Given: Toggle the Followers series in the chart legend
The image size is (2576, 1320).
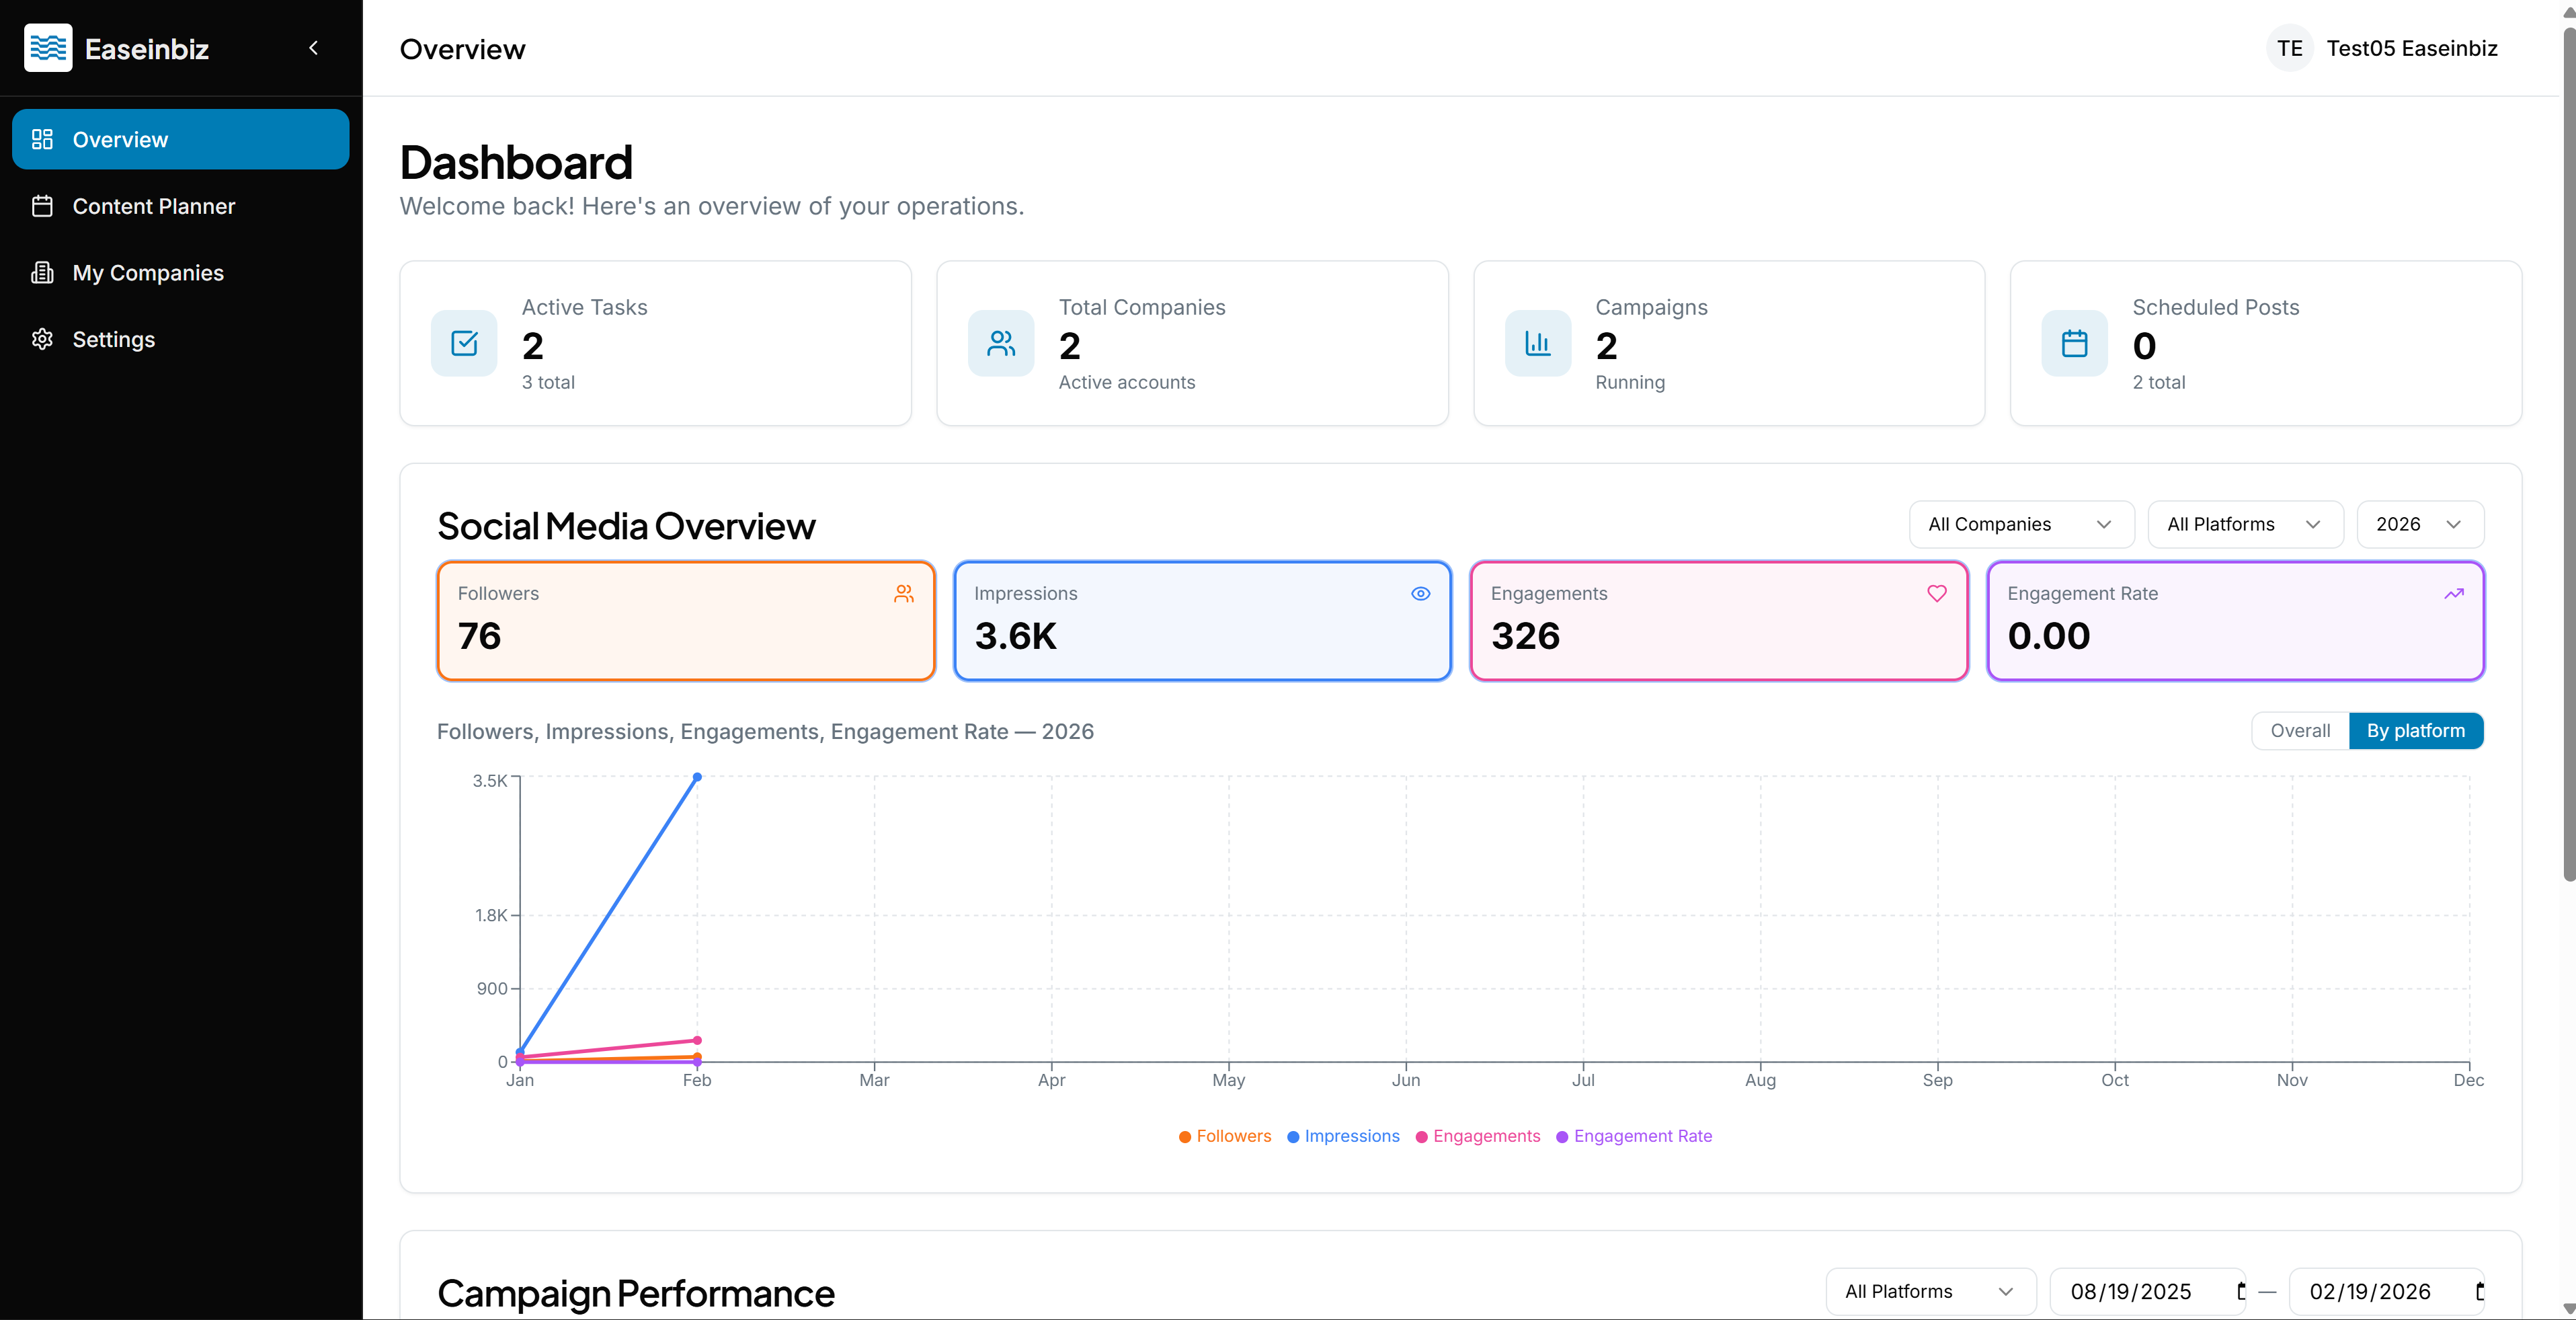Looking at the screenshot, I should point(1224,1136).
